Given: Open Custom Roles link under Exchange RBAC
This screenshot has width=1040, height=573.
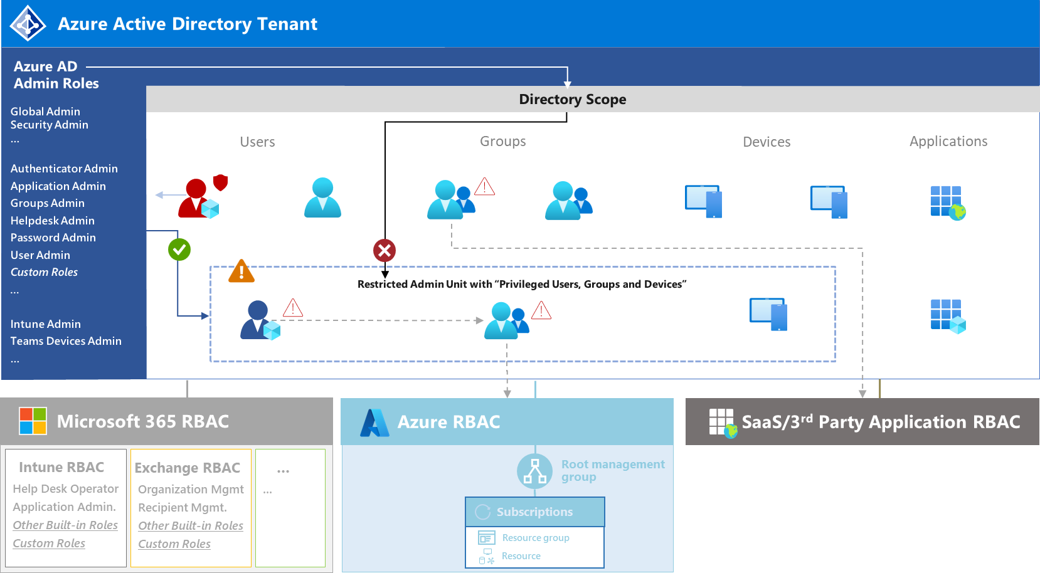Looking at the screenshot, I should click(174, 544).
